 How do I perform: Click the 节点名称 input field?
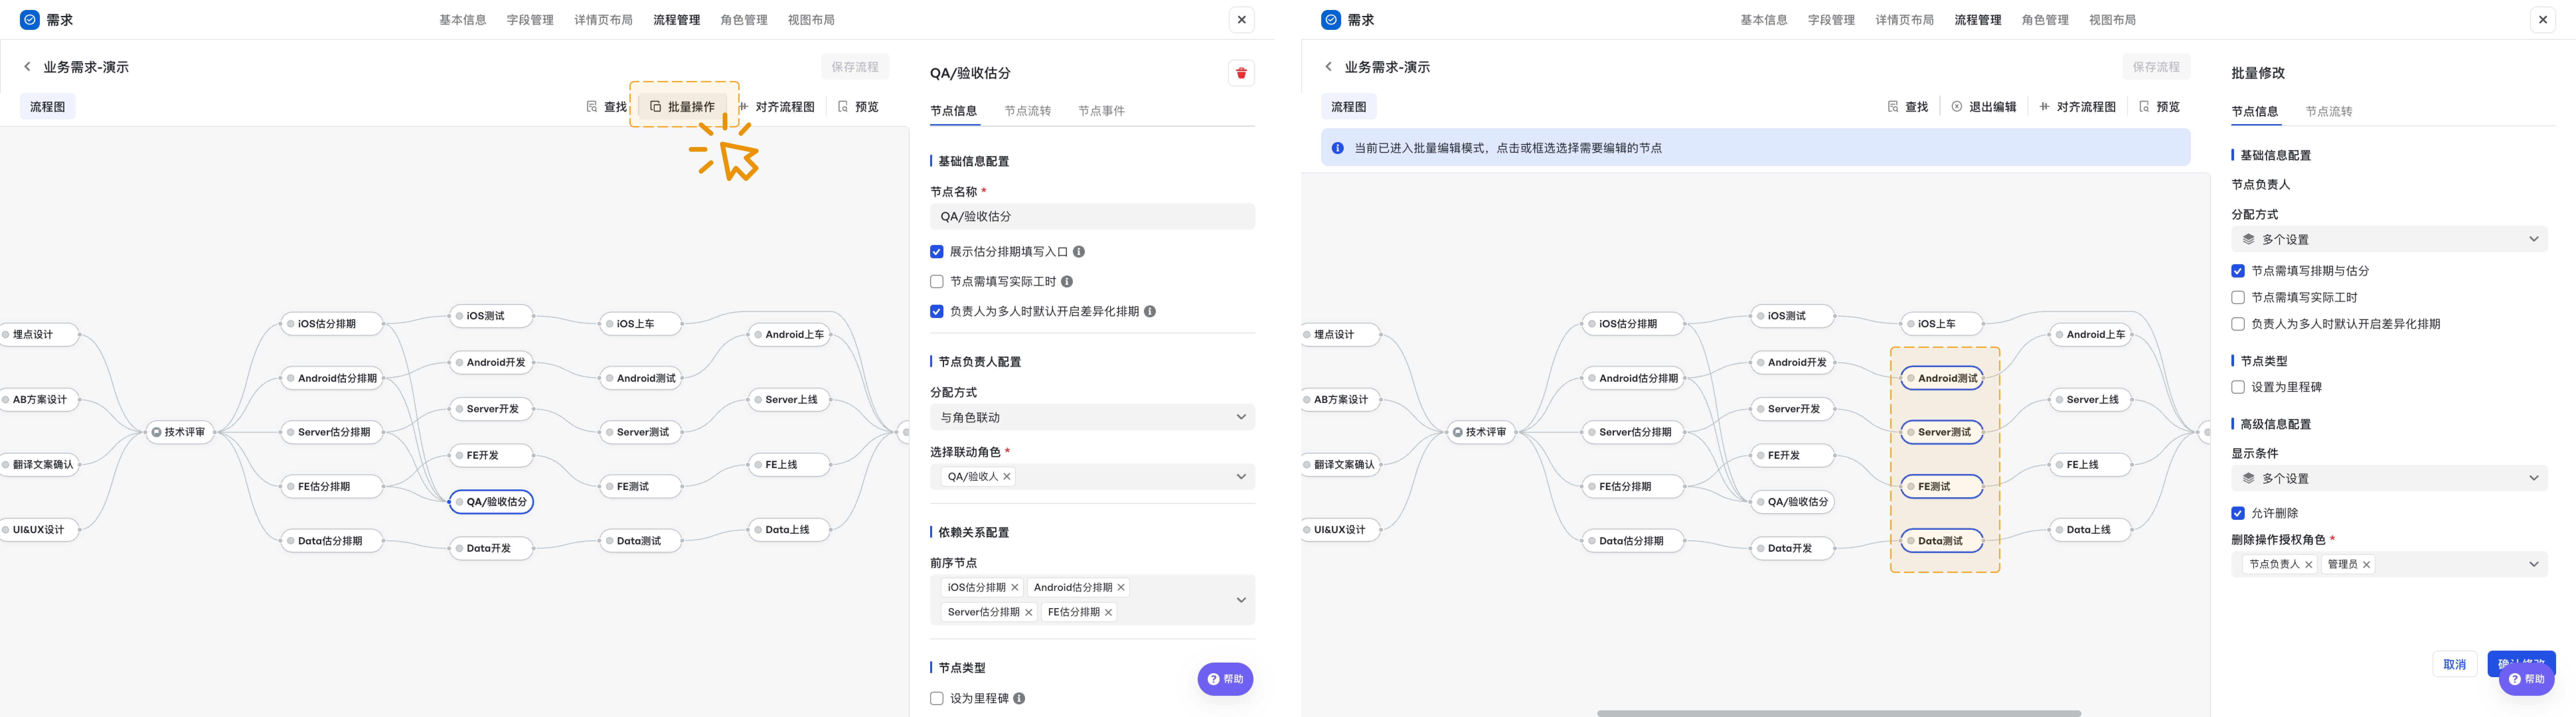point(1092,217)
